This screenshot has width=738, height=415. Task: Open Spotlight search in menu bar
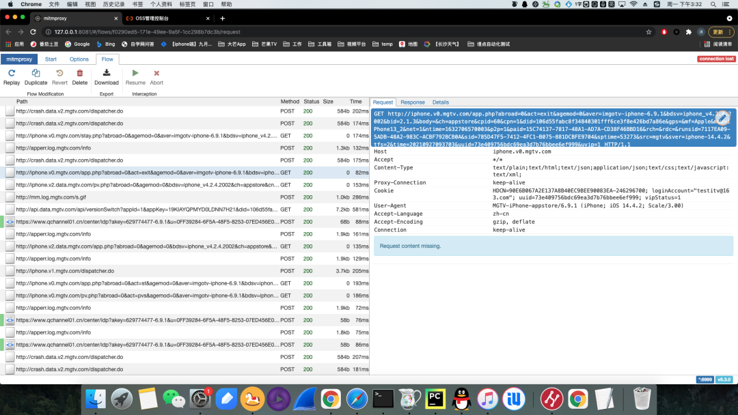tap(713, 4)
